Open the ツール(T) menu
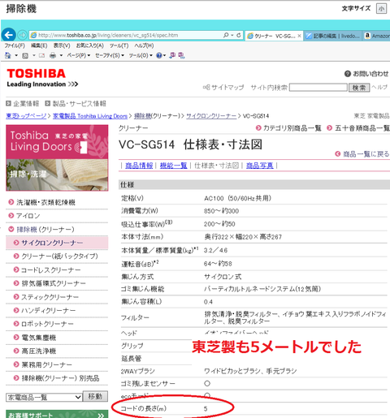 (119, 45)
